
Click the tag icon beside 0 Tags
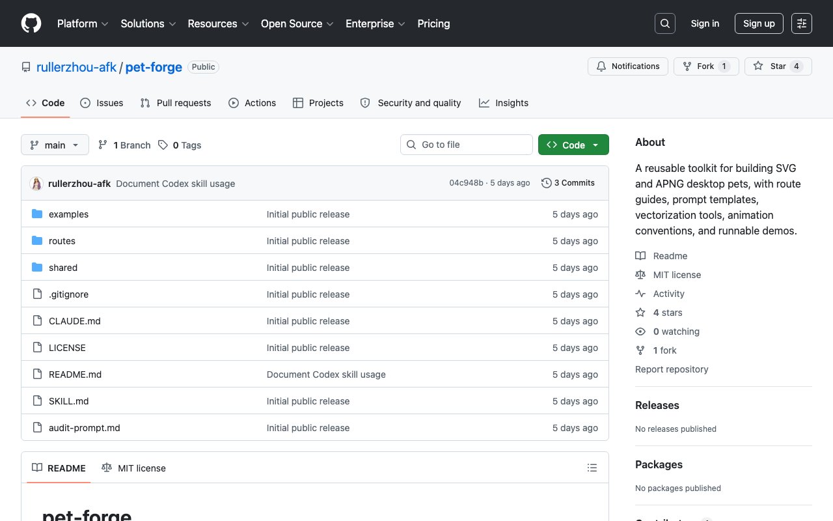(x=163, y=145)
